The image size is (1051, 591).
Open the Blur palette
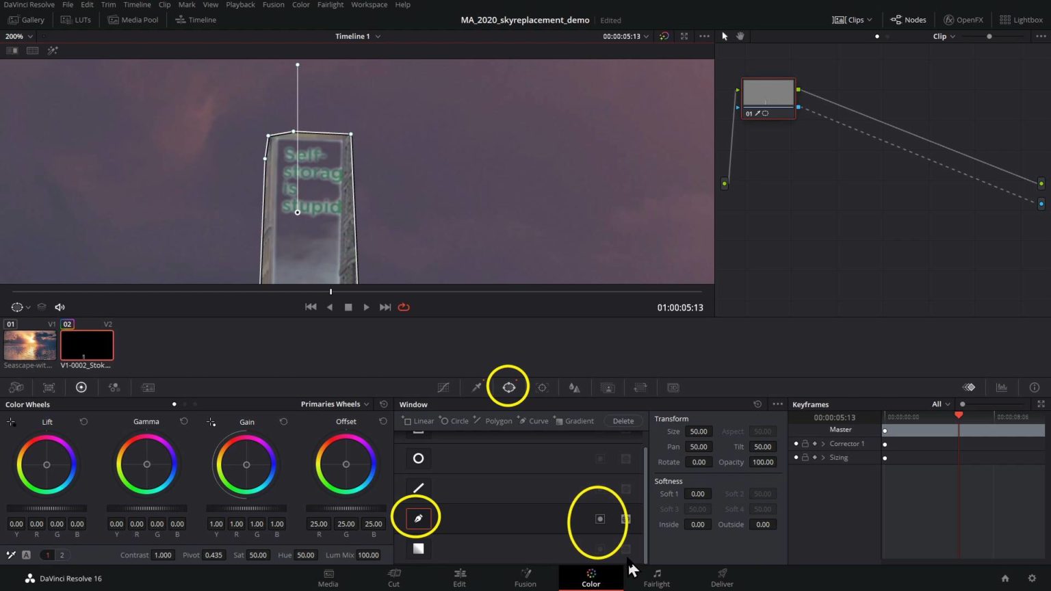tap(574, 387)
